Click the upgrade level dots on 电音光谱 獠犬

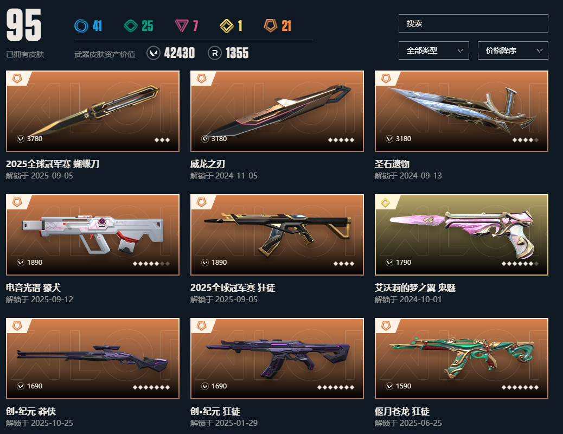click(151, 264)
